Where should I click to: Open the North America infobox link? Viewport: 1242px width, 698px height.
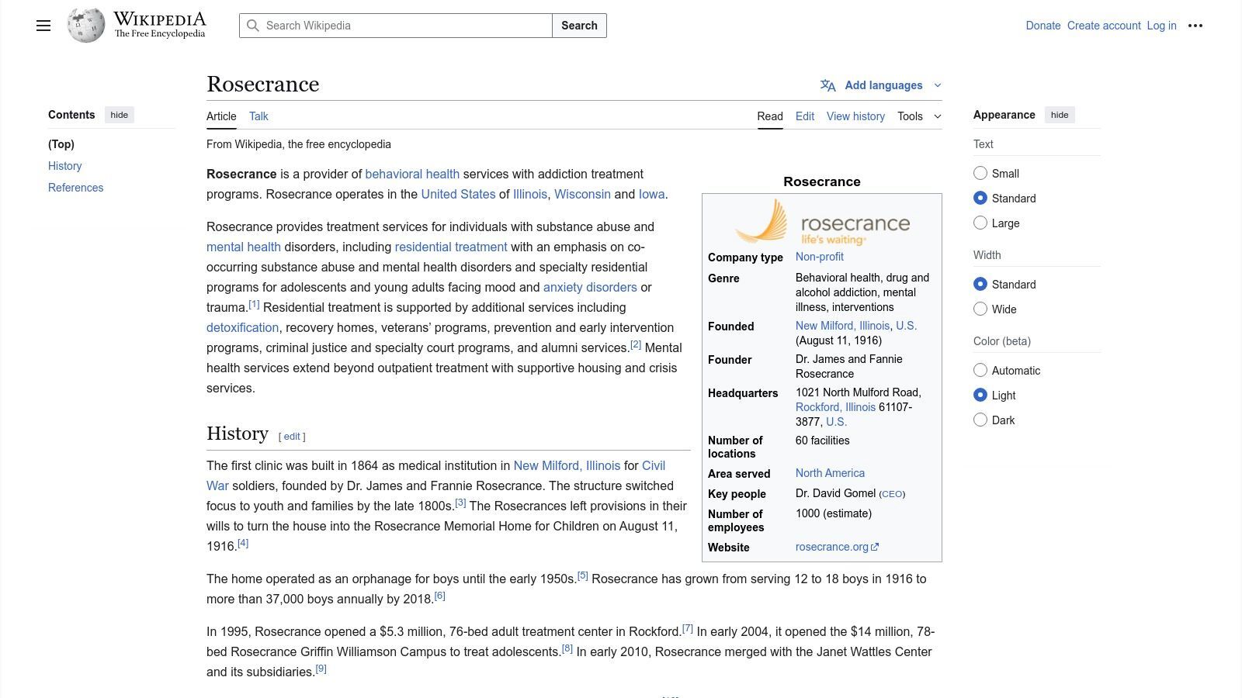coord(830,473)
